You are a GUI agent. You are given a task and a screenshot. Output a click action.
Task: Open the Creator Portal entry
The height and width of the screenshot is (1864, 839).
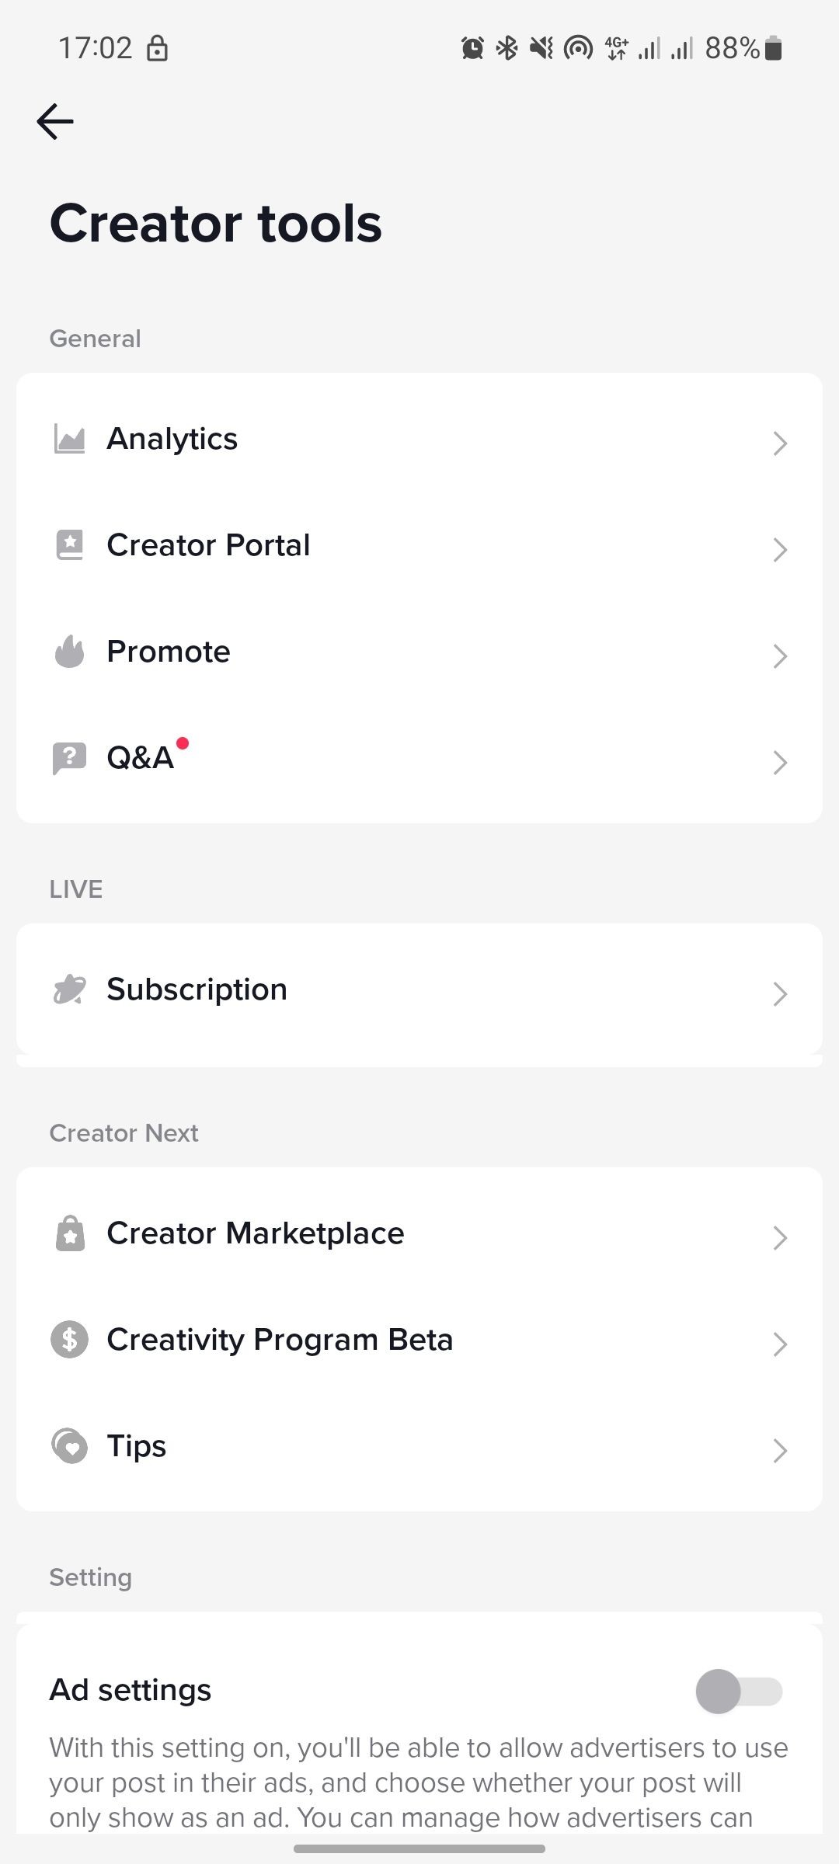419,546
